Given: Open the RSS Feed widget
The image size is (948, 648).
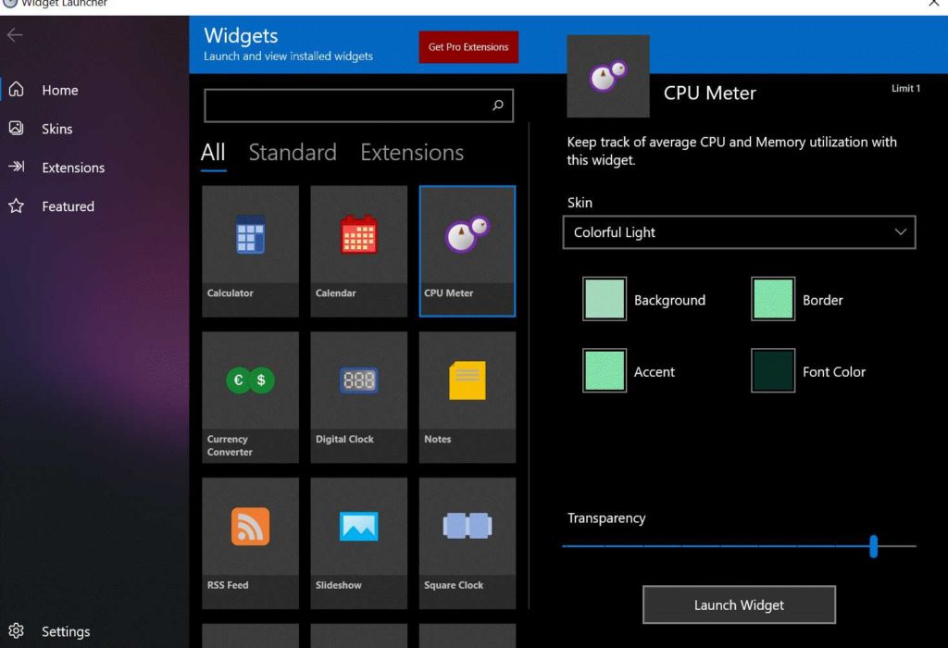Looking at the screenshot, I should 250,543.
